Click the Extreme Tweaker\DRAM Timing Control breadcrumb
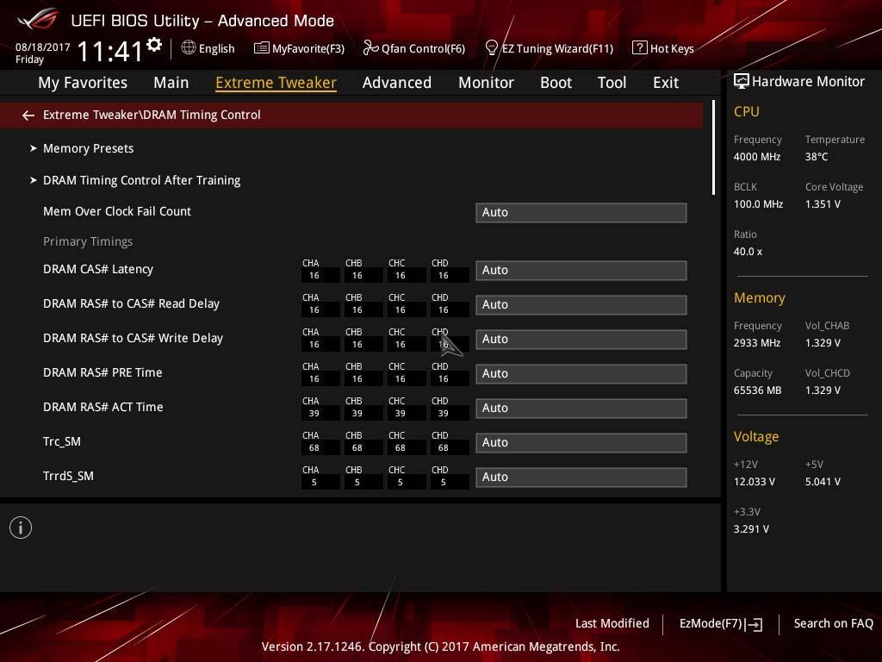Image resolution: width=882 pixels, height=662 pixels. (x=152, y=115)
